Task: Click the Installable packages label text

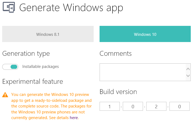Action: 40,67
